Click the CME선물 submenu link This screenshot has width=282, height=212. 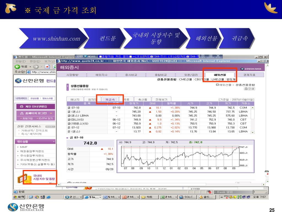[186, 79]
